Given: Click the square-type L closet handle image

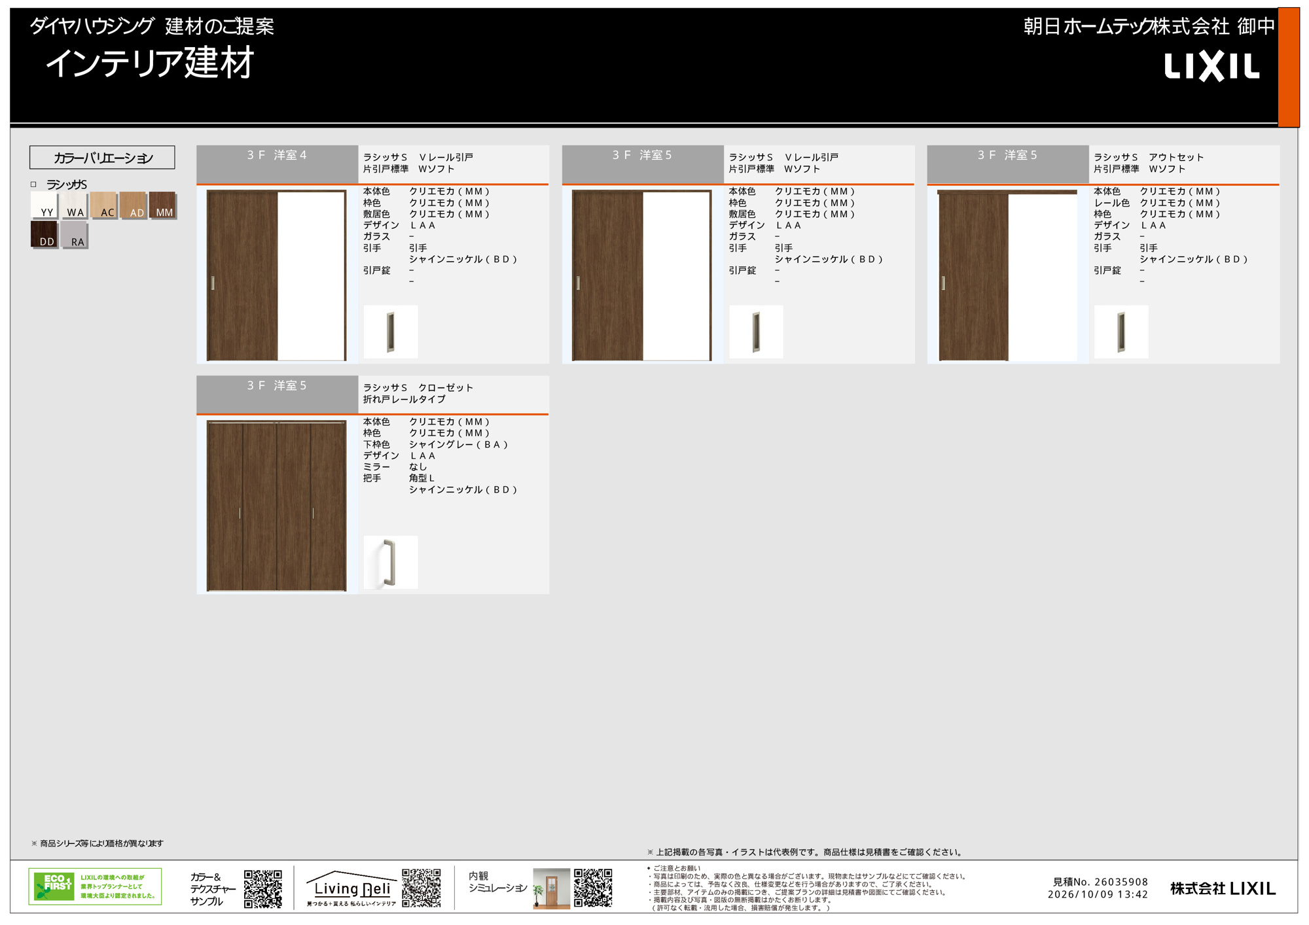Looking at the screenshot, I should click(x=391, y=563).
